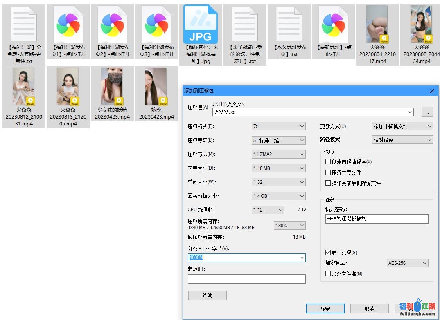Select the 解压密码 JPG file icon

tap(201, 24)
